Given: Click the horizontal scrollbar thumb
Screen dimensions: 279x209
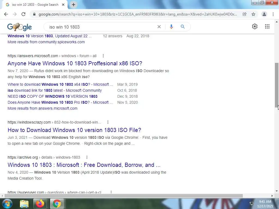Looking at the screenshot, I should pos(124,196).
